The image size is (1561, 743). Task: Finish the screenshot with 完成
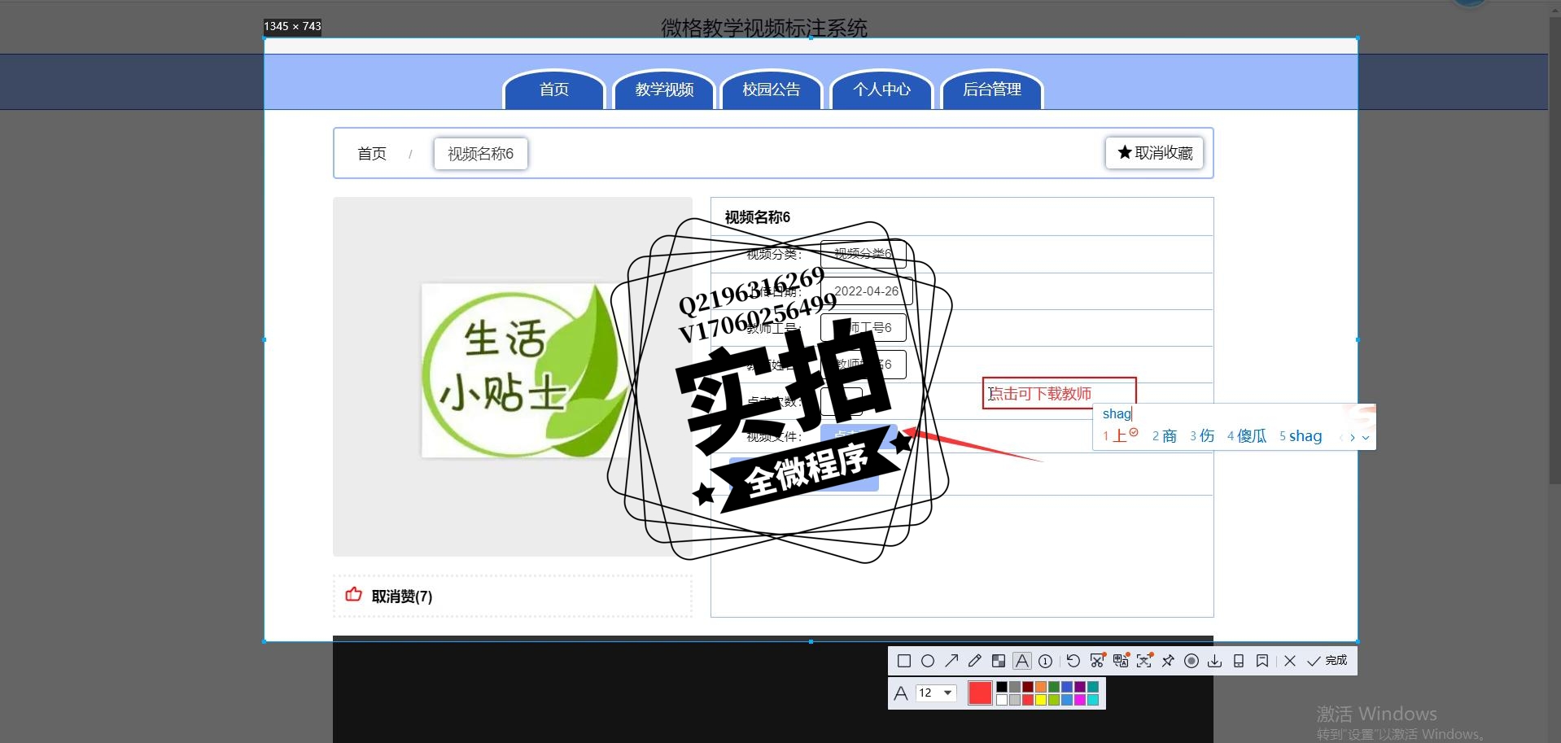(x=1327, y=661)
